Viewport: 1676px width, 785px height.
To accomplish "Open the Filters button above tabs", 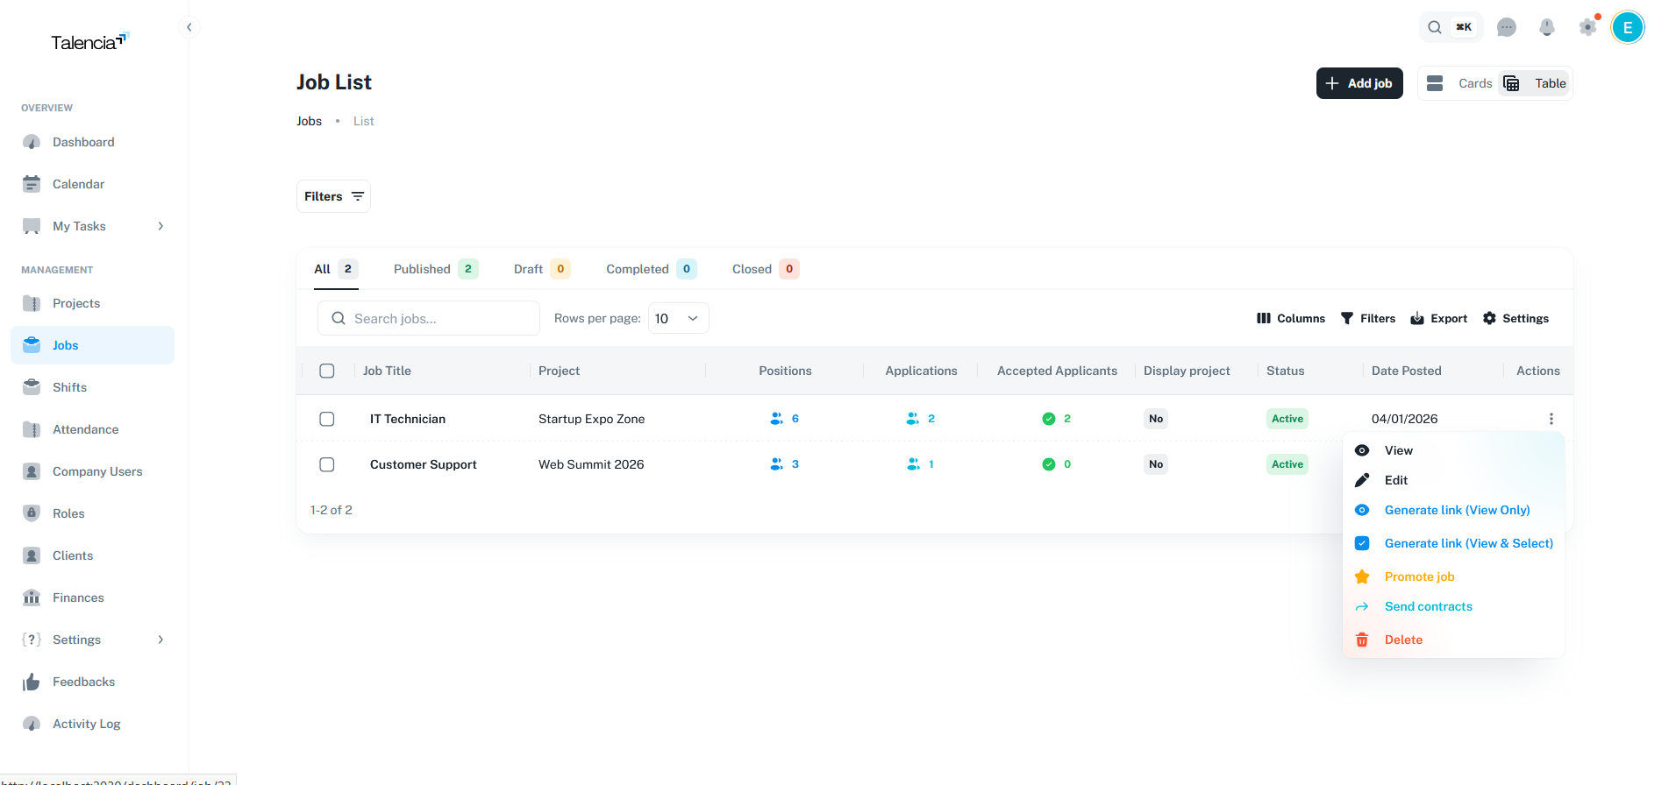I will click(x=333, y=196).
